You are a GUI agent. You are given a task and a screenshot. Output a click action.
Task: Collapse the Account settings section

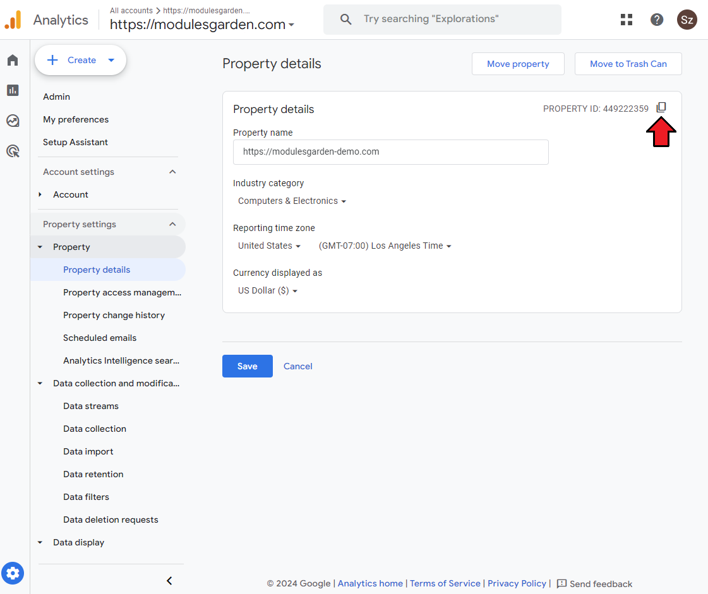coord(172,172)
